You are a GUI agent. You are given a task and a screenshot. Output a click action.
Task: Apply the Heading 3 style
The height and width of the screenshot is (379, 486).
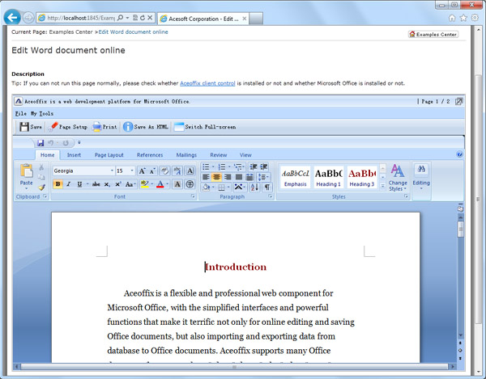coord(362,178)
